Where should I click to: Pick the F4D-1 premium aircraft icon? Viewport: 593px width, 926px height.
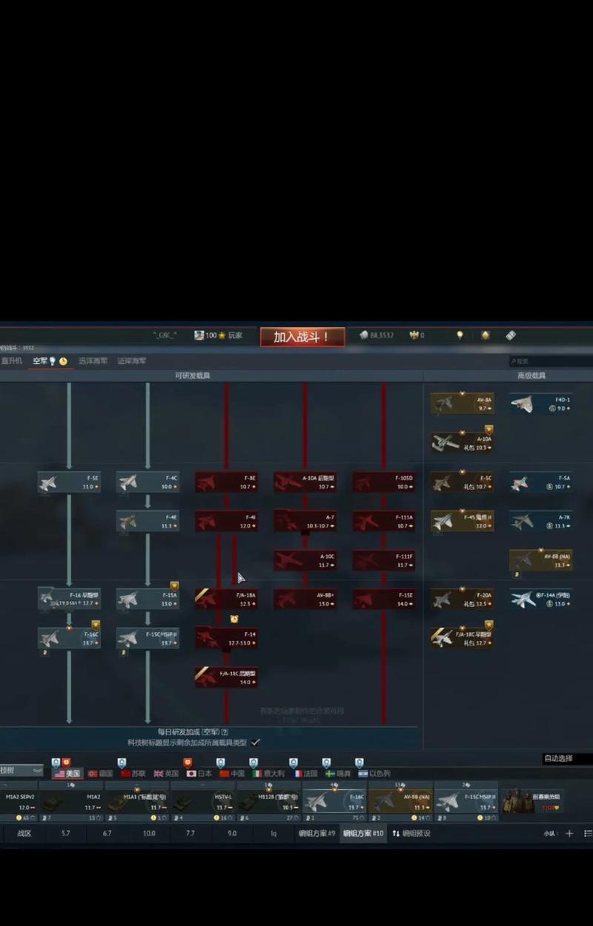(522, 404)
